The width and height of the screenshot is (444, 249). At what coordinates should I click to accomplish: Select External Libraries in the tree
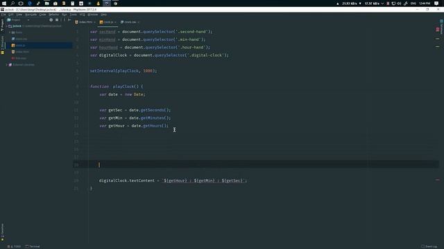[22, 64]
